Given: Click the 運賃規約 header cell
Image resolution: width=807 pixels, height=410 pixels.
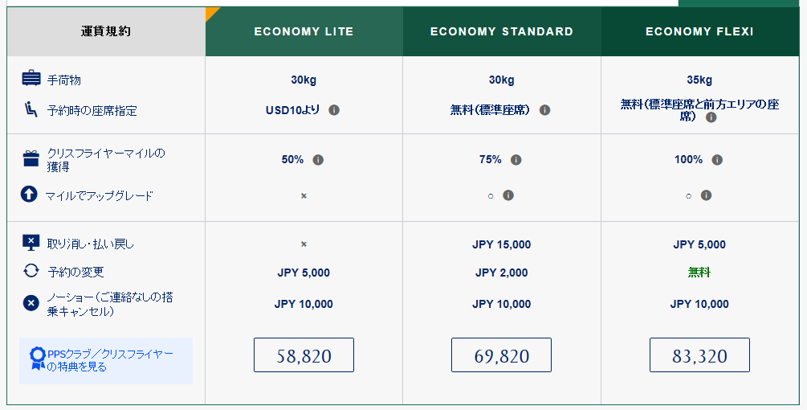Looking at the screenshot, I should [106, 31].
